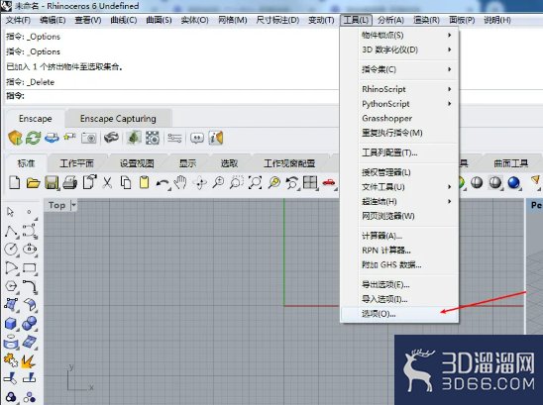Screen dimensions: 543x405
Task: Click Zoom selected icon
Action: (273, 182)
